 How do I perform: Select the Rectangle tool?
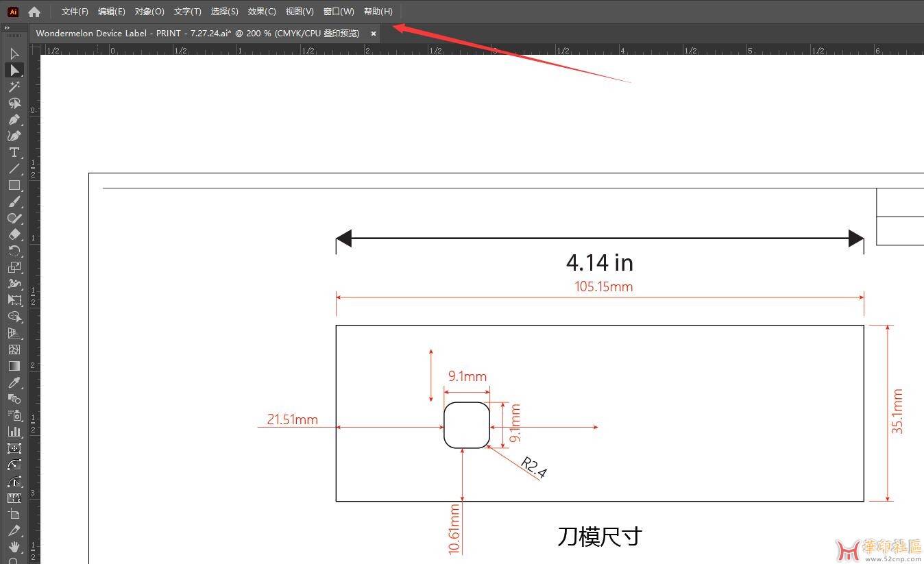pyautogui.click(x=14, y=185)
